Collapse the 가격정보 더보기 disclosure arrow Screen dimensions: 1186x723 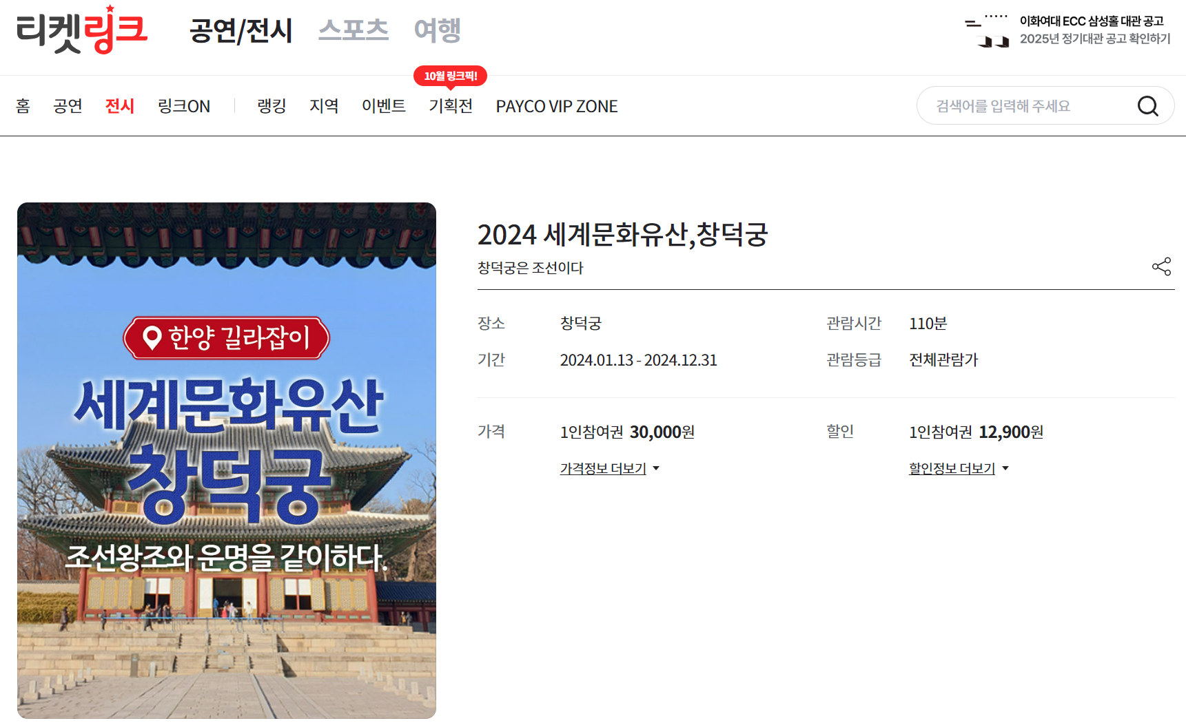coord(657,468)
